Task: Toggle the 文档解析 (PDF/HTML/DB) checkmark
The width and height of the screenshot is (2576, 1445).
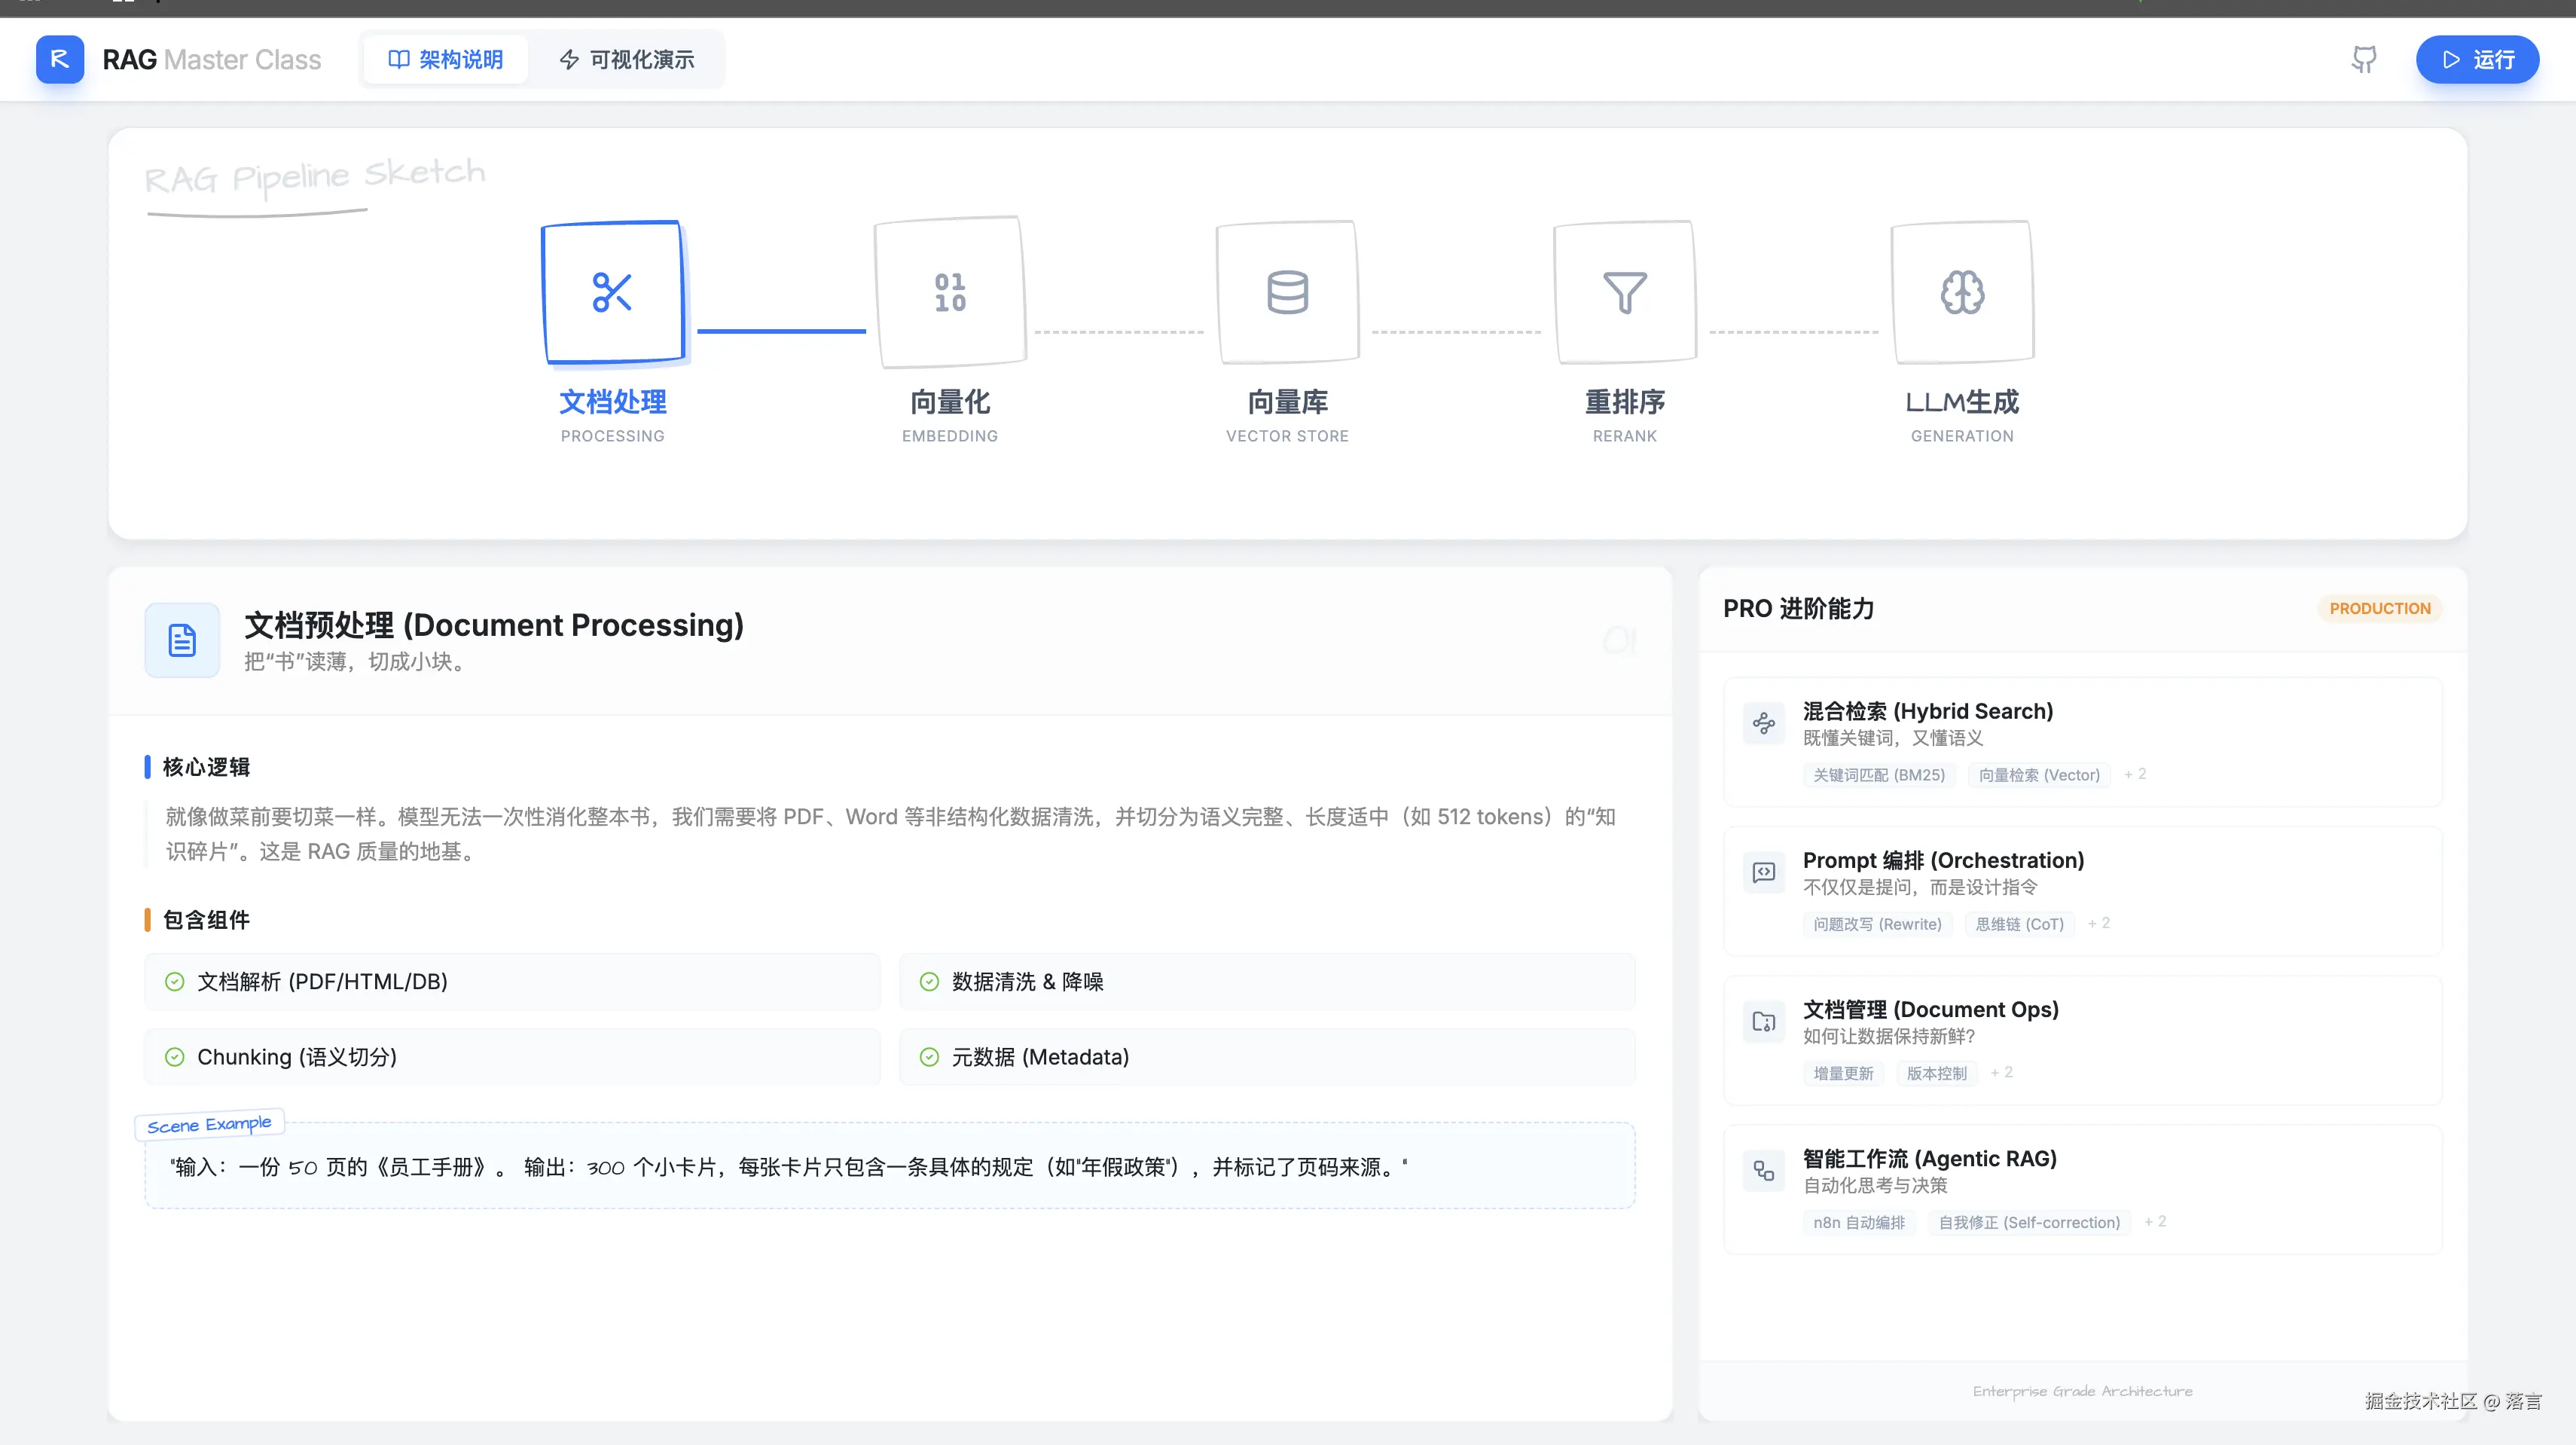Action: (176, 981)
